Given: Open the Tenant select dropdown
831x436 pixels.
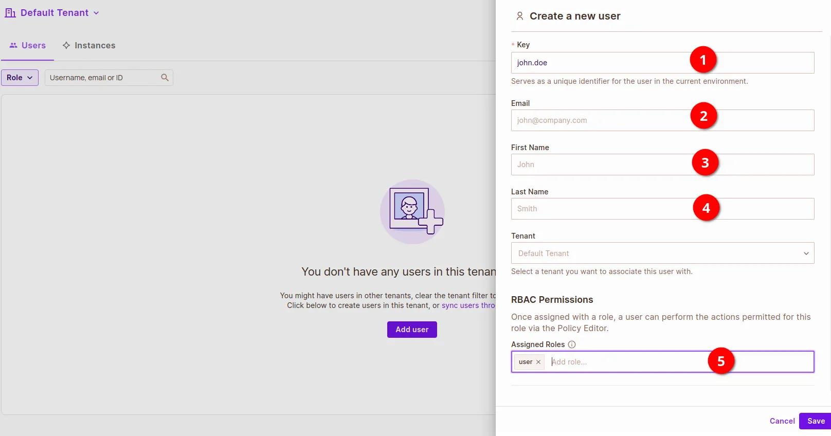Looking at the screenshot, I should click(x=662, y=253).
